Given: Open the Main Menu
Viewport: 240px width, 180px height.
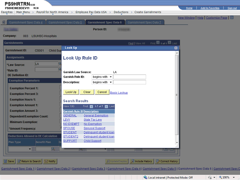Looking at the screenshot, I should click(23, 12).
